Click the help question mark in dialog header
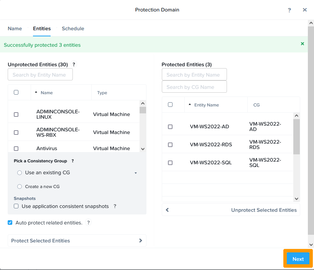This screenshot has width=314, height=270. (289, 10)
